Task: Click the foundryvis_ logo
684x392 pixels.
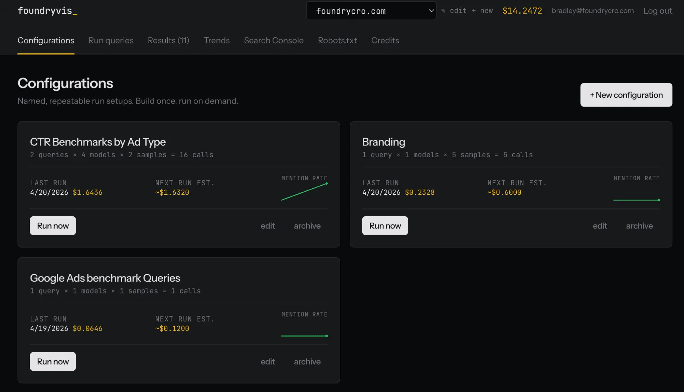Action: 47,11
